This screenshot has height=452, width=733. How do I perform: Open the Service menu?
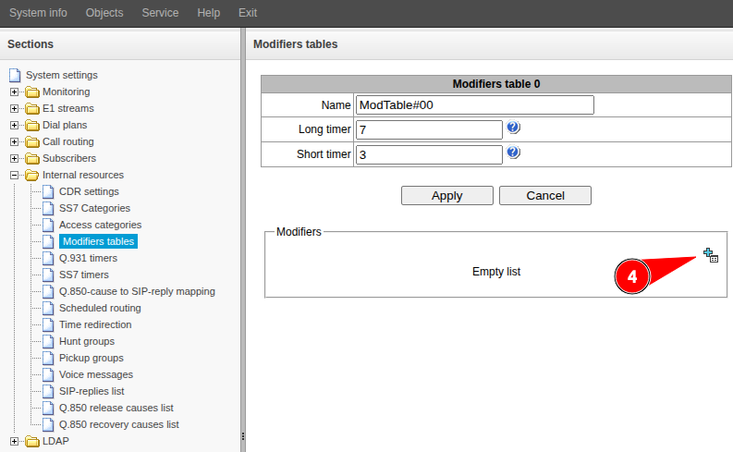click(160, 13)
